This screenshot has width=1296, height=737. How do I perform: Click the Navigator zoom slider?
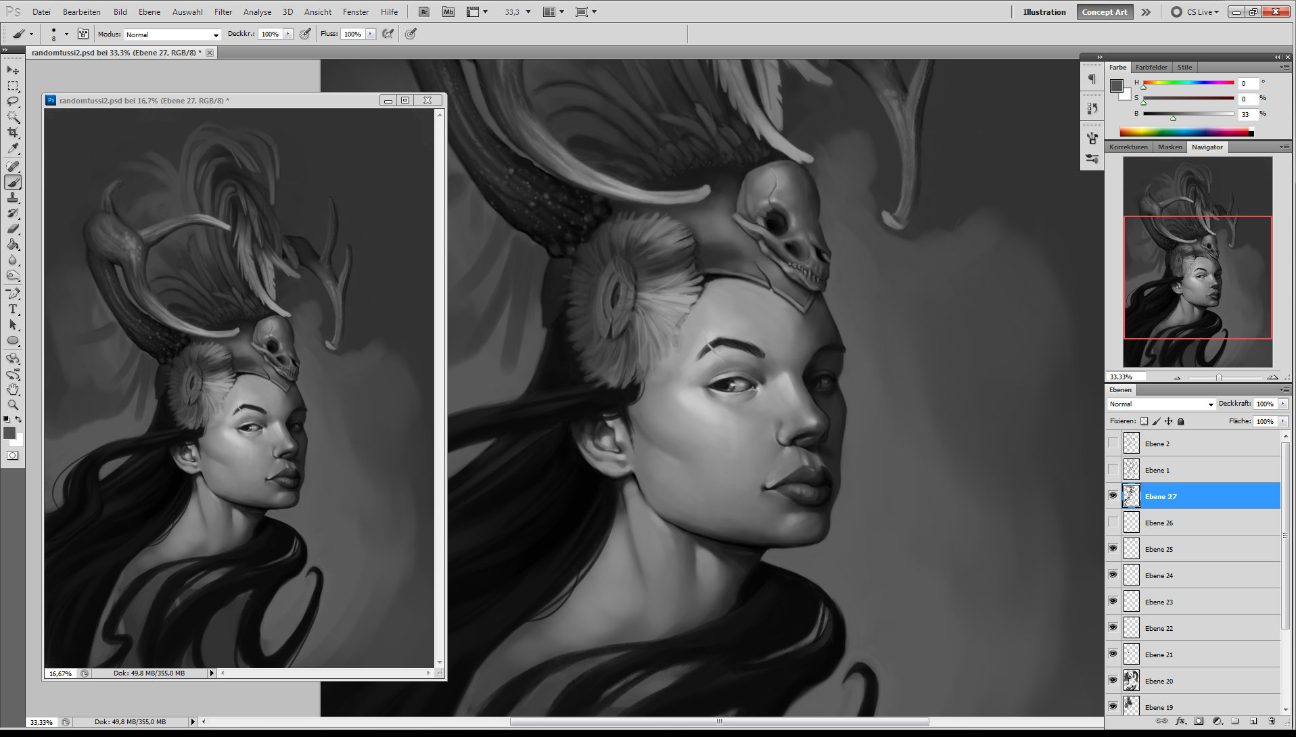tap(1219, 377)
